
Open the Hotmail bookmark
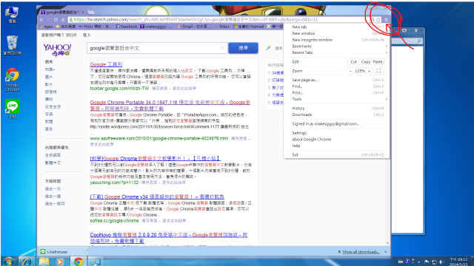[x=248, y=27]
